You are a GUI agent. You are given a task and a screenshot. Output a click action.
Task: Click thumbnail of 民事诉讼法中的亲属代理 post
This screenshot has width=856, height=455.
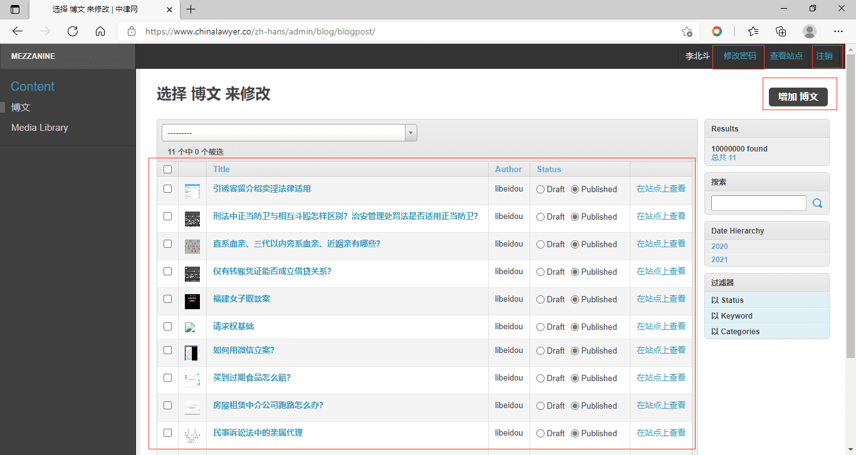(x=192, y=436)
